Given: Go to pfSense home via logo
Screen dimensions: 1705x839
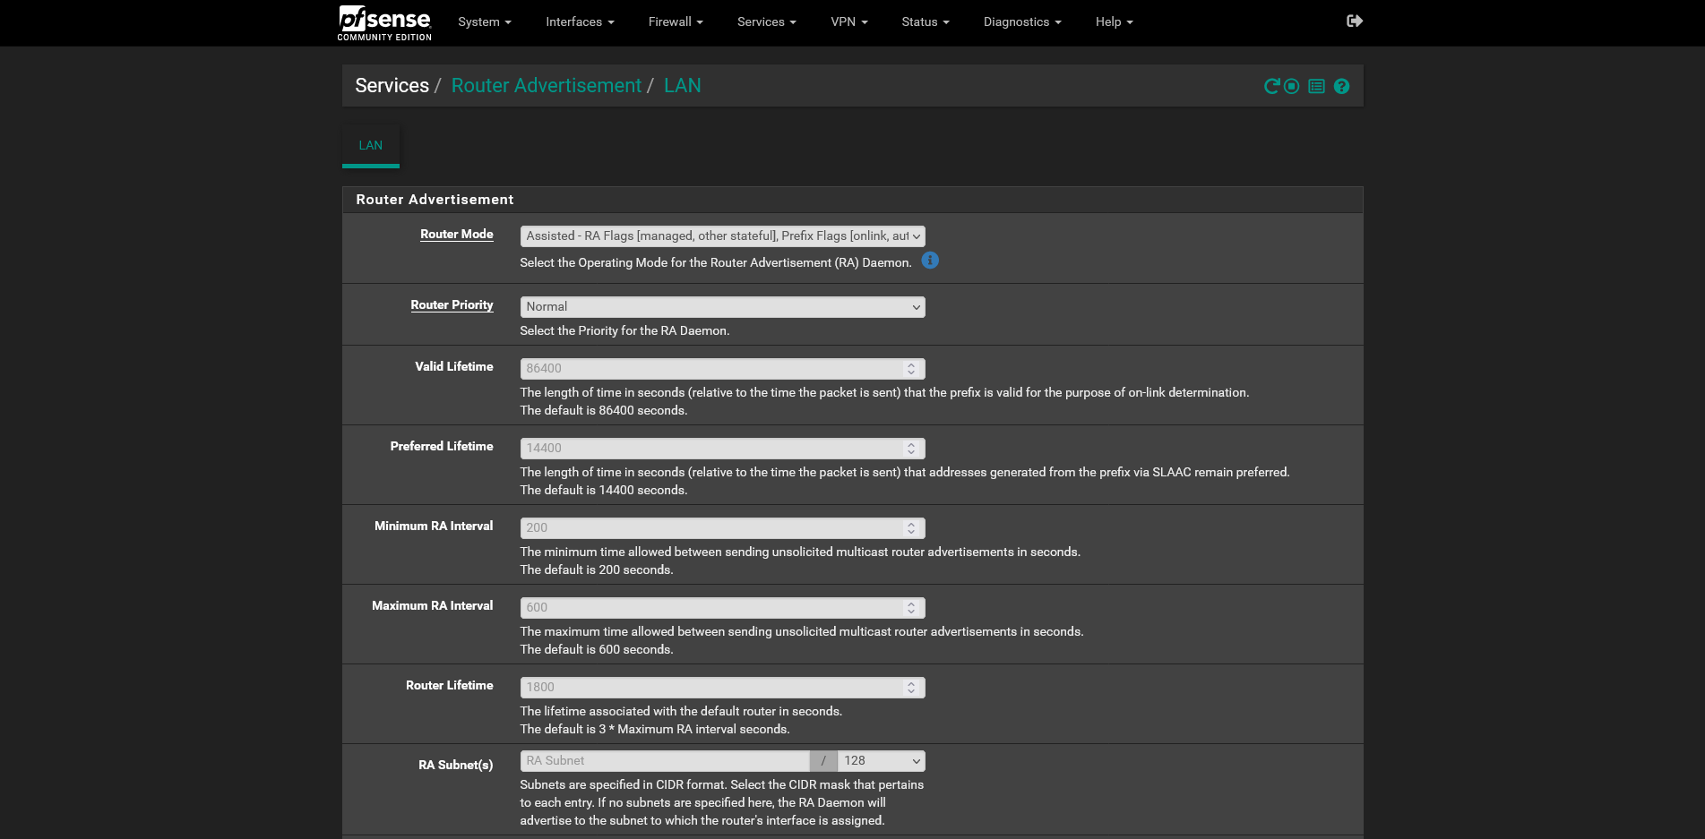Looking at the screenshot, I should [384, 22].
